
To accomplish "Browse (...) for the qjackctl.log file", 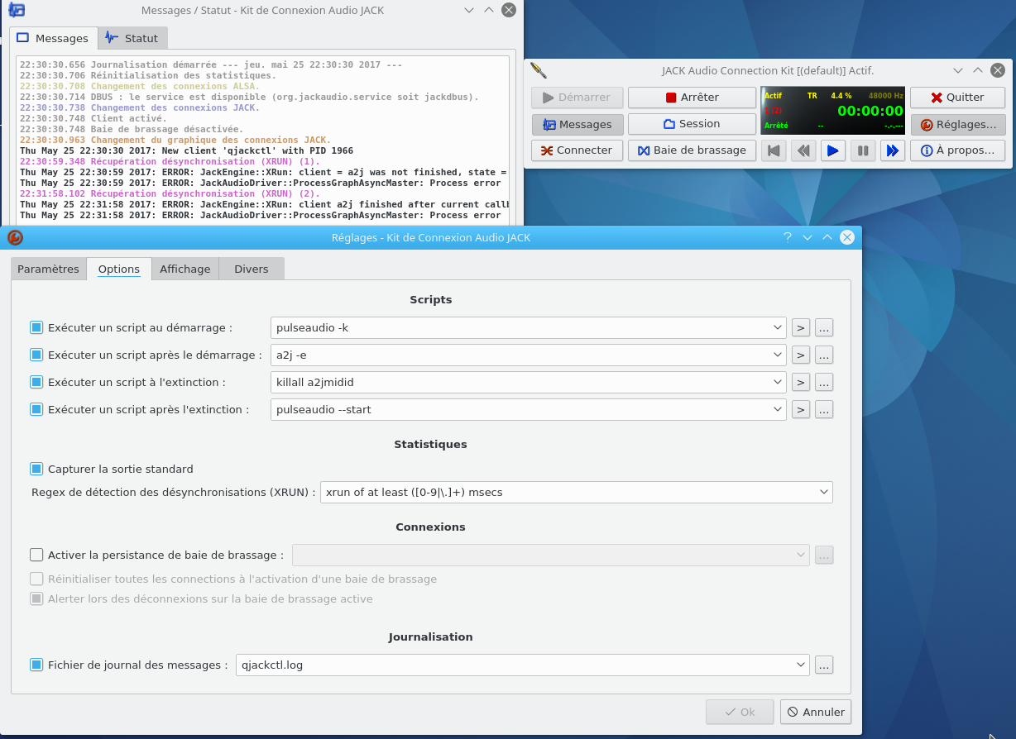I will click(824, 665).
